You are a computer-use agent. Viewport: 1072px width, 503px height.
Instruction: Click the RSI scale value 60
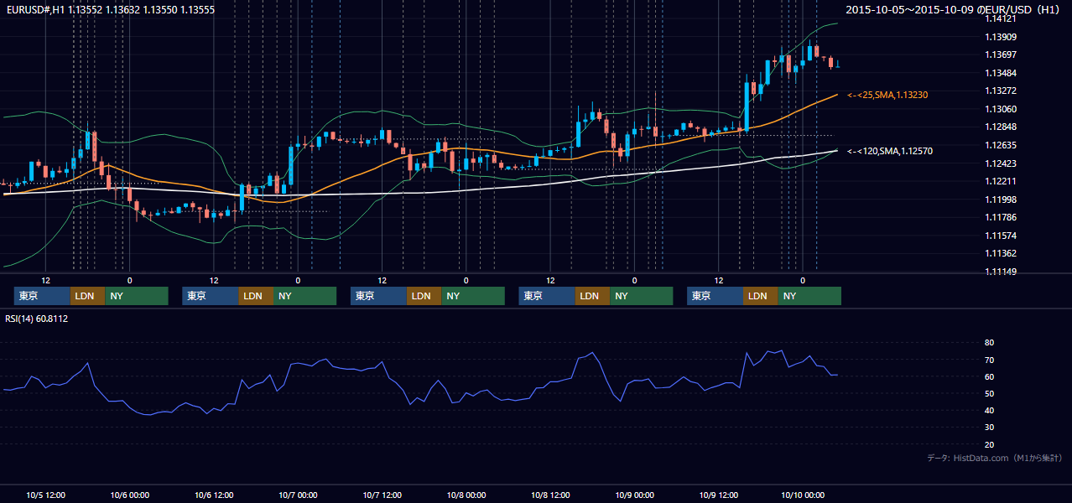click(990, 376)
